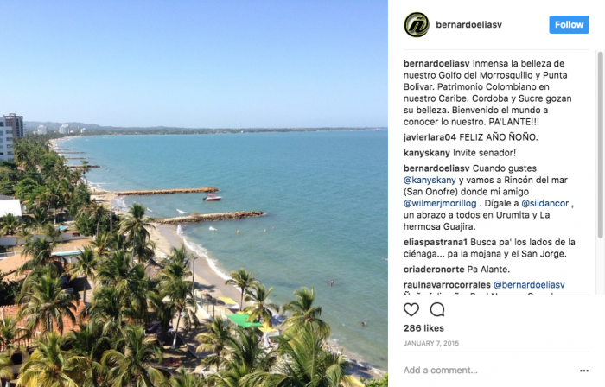The height and width of the screenshot is (387, 605).
Task: Open the @sildancor mention link
Action: click(x=544, y=203)
